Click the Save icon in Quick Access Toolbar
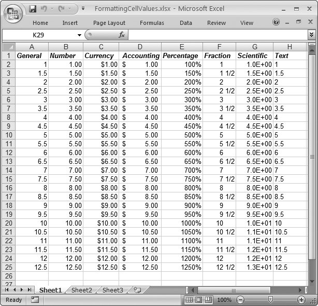This screenshot has width=318, height=306. click(33, 9)
